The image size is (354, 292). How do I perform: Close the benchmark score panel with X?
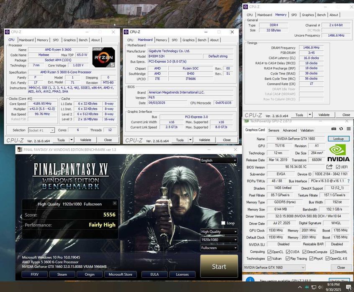pyautogui.click(x=115, y=203)
